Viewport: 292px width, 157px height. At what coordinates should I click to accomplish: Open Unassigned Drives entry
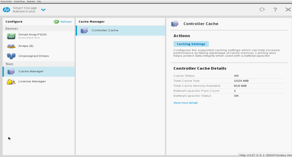coord(38,56)
